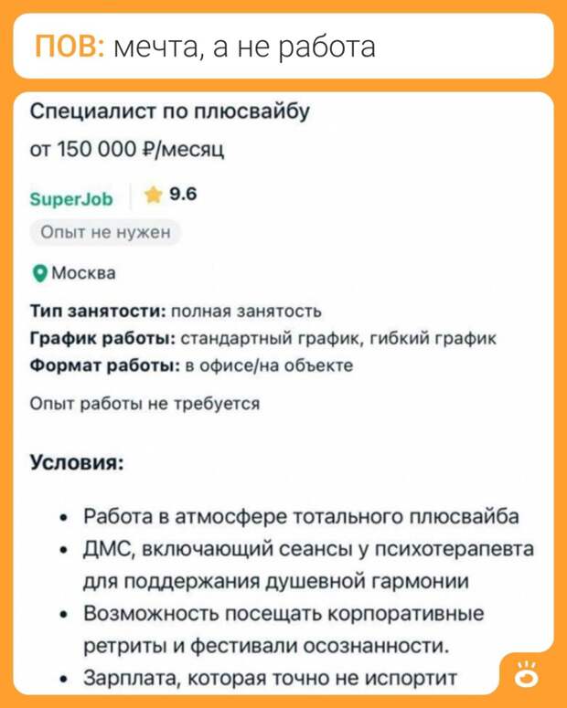
Task: Click the "Условия:" section heading
Action: [77, 460]
